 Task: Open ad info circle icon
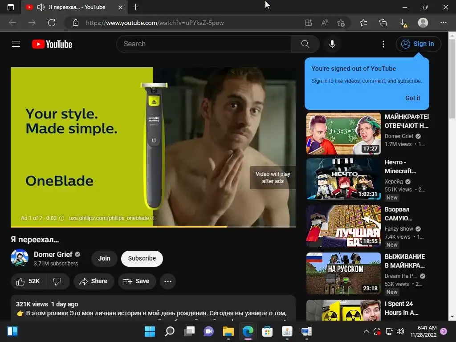click(61, 218)
